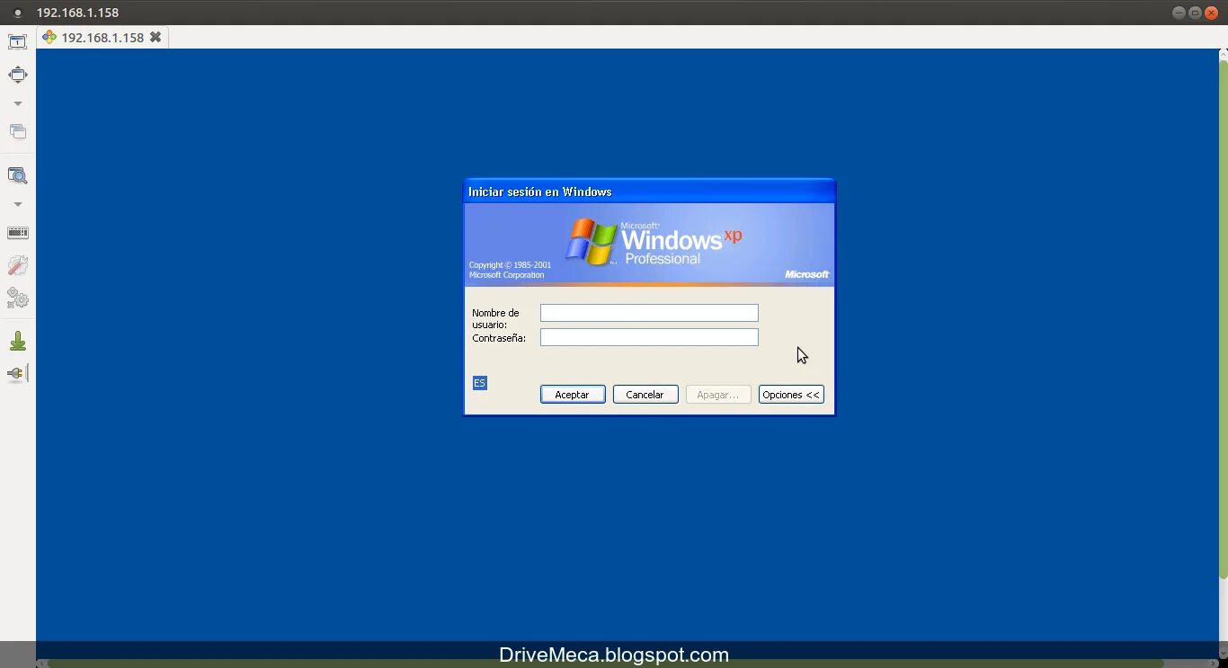Open scaling options dropdown arrow
Viewport: 1228px width, 668px height.
coord(17,204)
